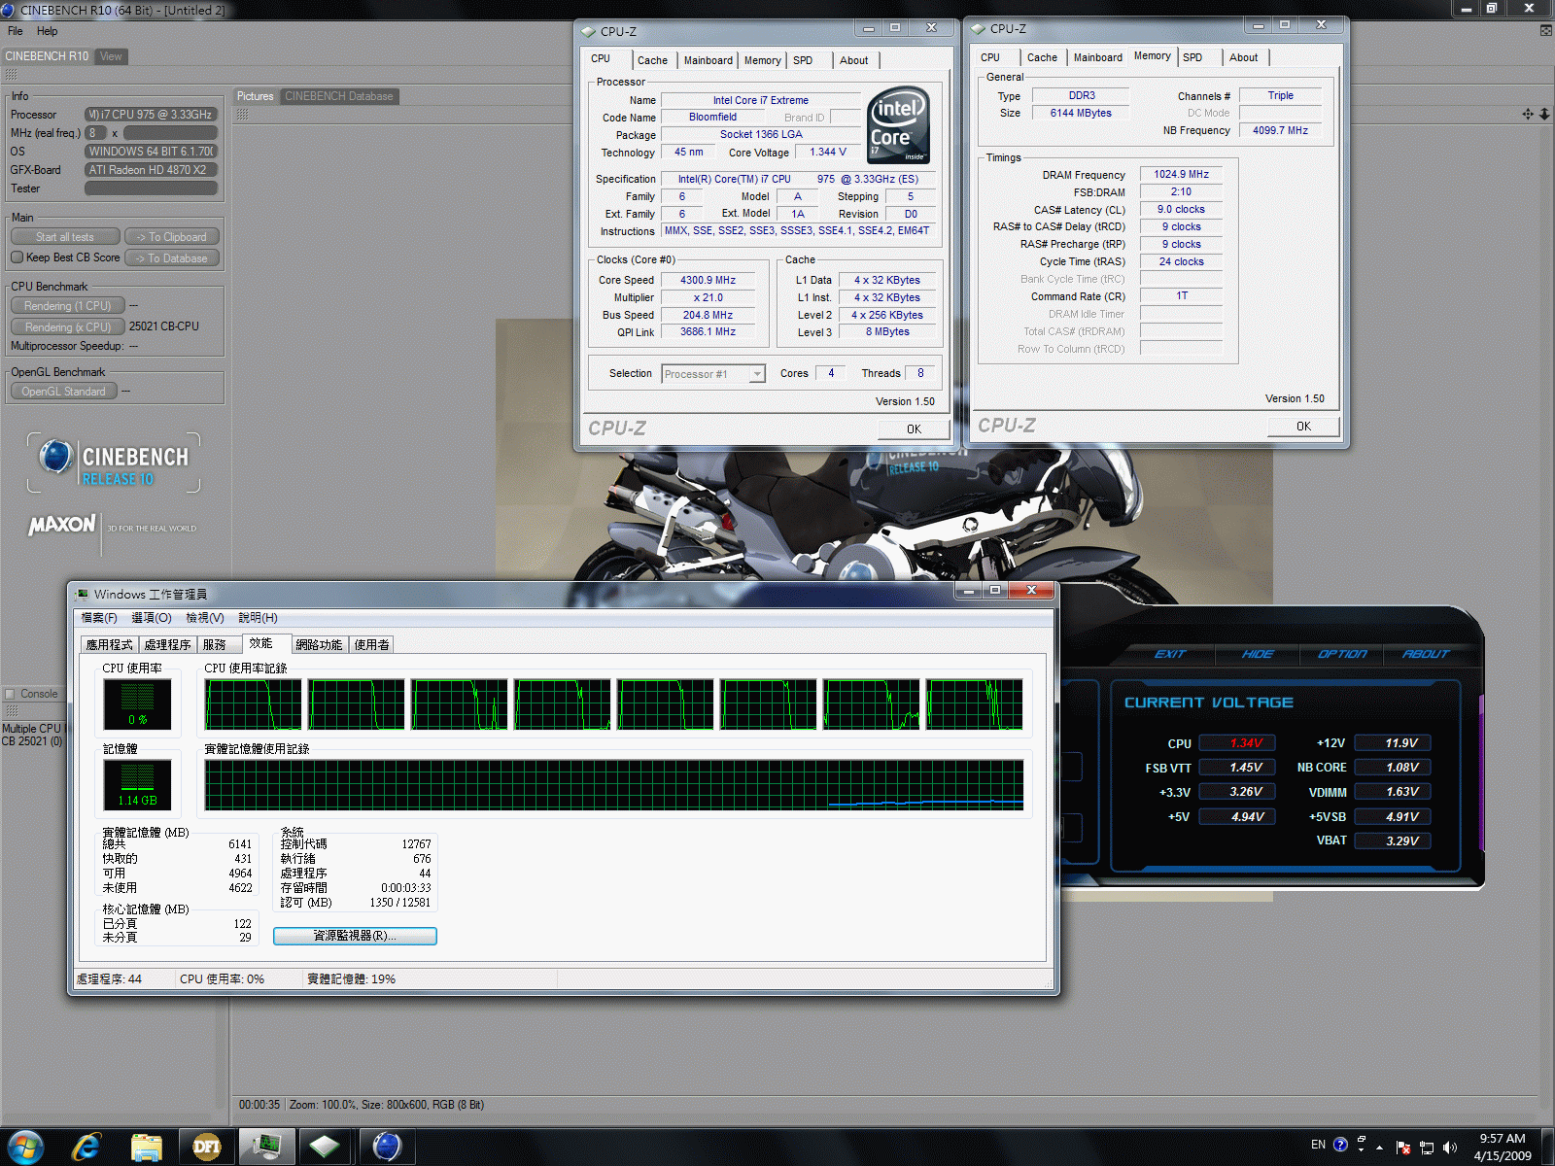Click EXIT in the voltage monitor

1170,654
